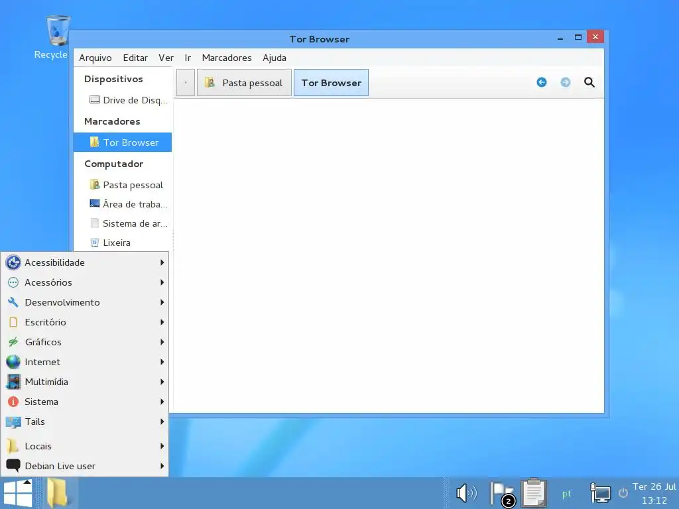Expand Sistema submenu
Viewport: 679px width, 509px height.
tap(85, 402)
